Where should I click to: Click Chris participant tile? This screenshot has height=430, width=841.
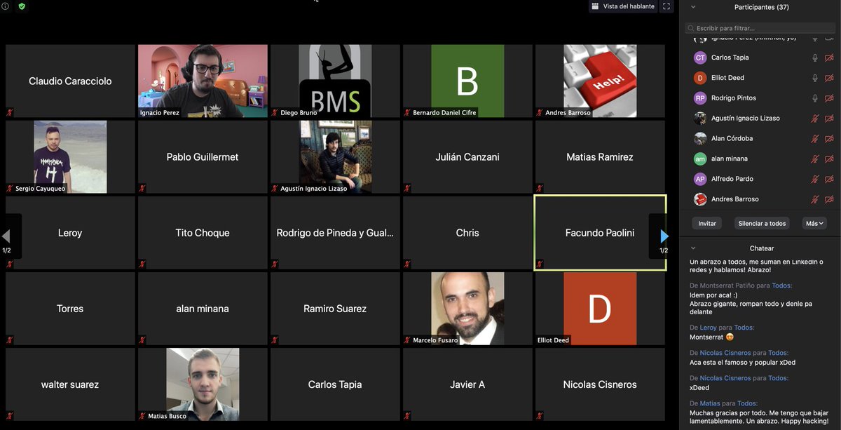467,233
